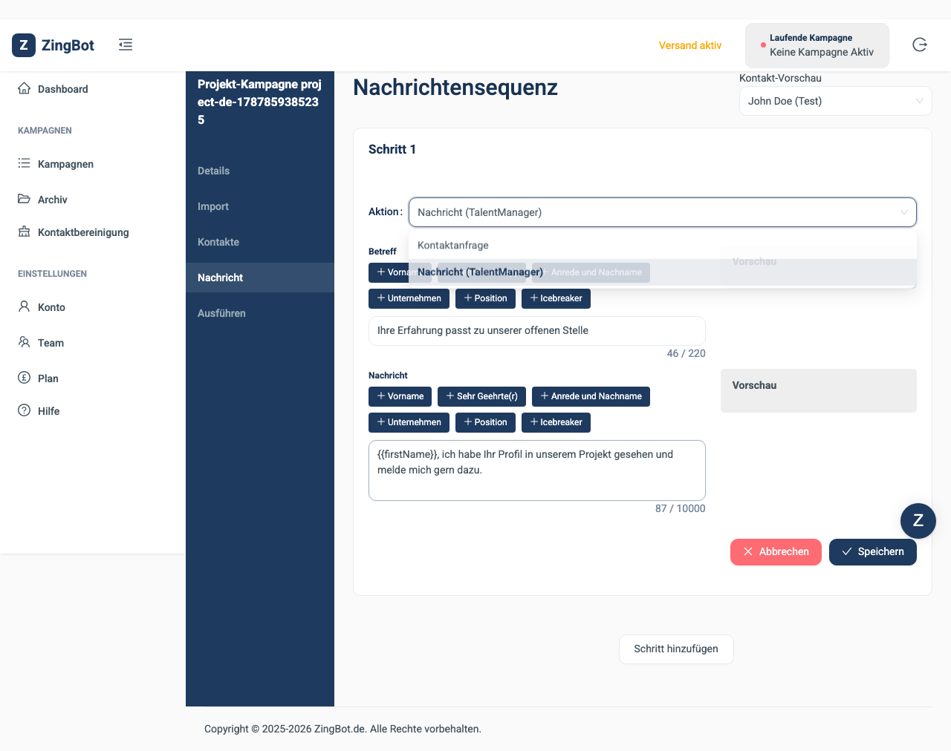Click Schritt hinzufügen button

tap(676, 649)
